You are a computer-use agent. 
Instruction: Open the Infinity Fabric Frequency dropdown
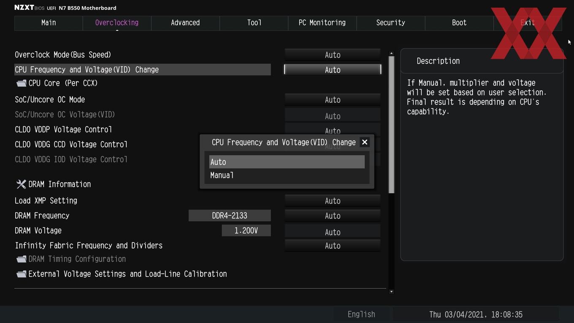[333, 246]
